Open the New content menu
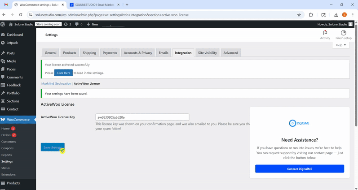This screenshot has width=358, height=190. (92, 24)
